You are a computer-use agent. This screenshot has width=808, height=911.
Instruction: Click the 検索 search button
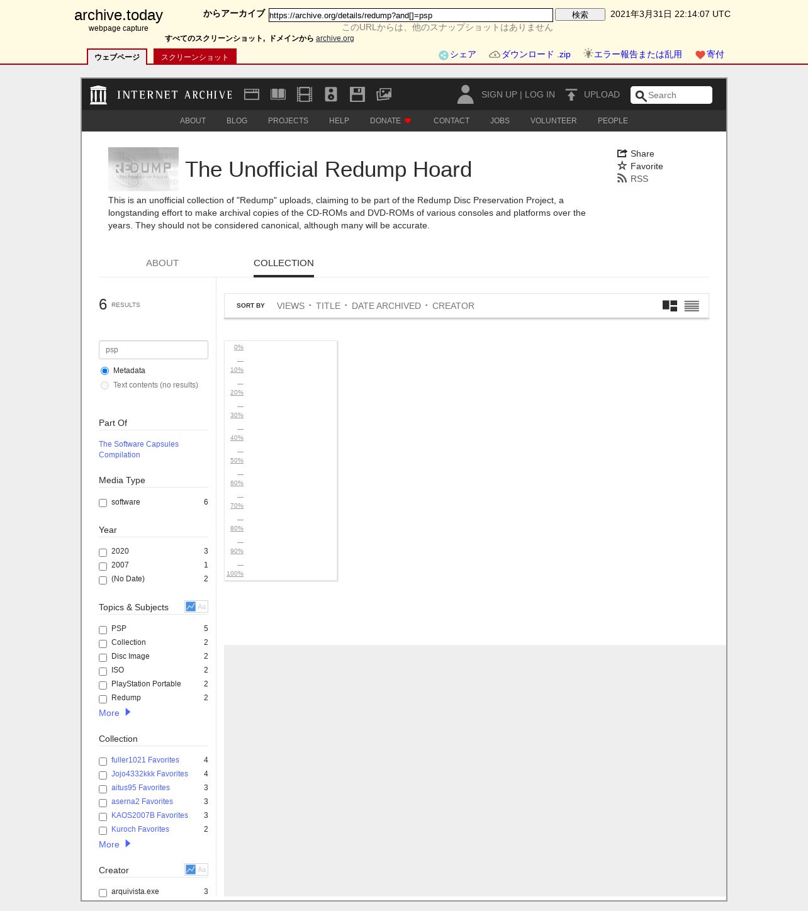pos(580,14)
